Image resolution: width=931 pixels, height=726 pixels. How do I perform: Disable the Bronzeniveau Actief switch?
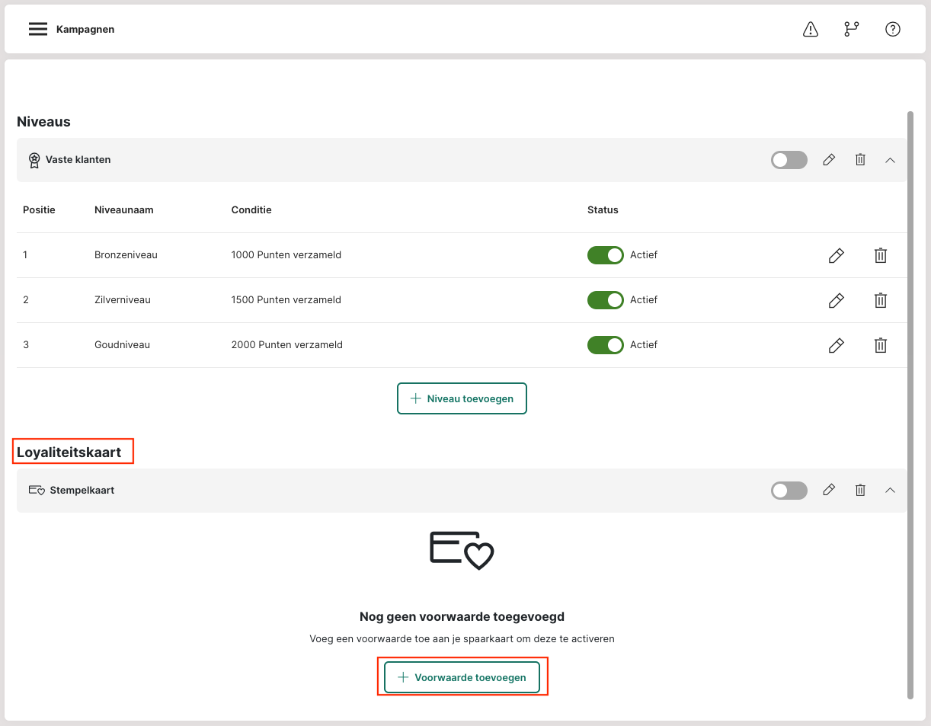click(605, 255)
